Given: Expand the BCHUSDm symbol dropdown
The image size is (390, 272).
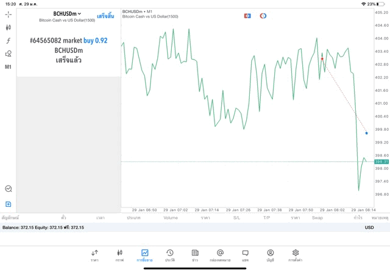Looking at the screenshot, I should (67, 14).
